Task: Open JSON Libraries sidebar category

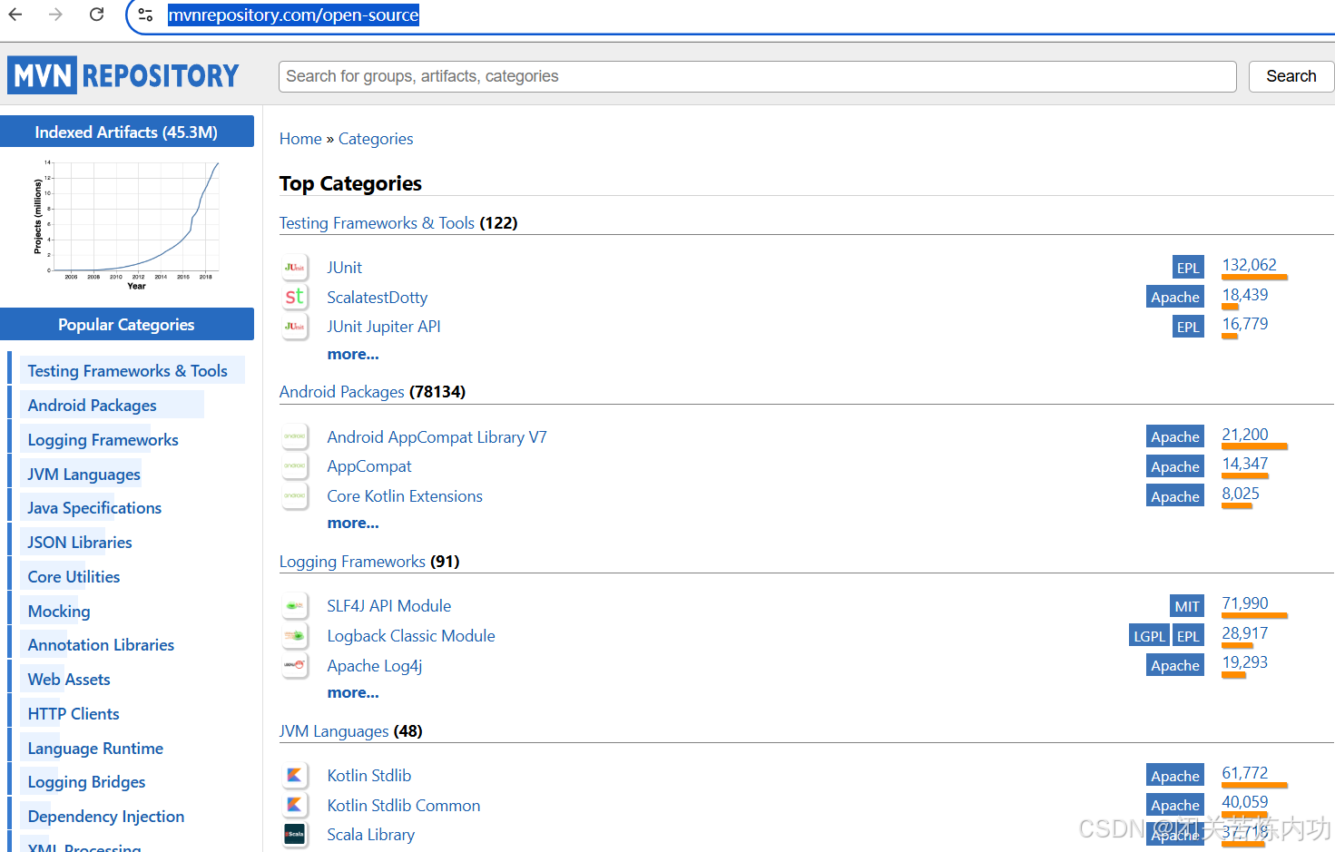Action: 80,543
